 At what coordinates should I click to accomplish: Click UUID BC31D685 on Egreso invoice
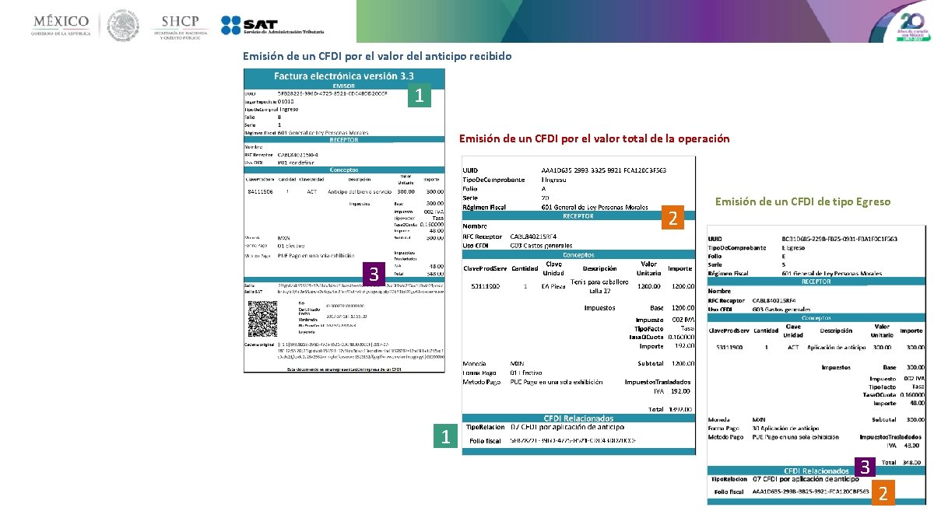tap(839, 239)
